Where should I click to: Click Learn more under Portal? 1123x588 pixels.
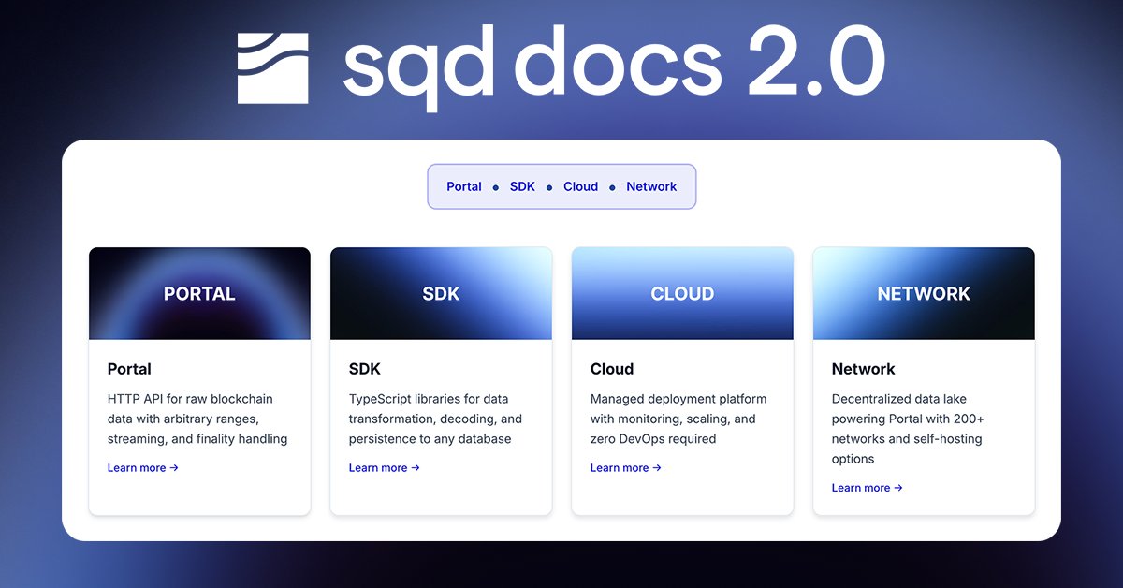tap(143, 468)
